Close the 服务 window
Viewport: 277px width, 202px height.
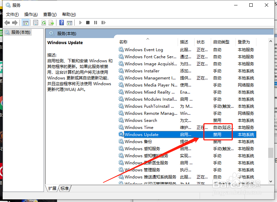coord(267,5)
